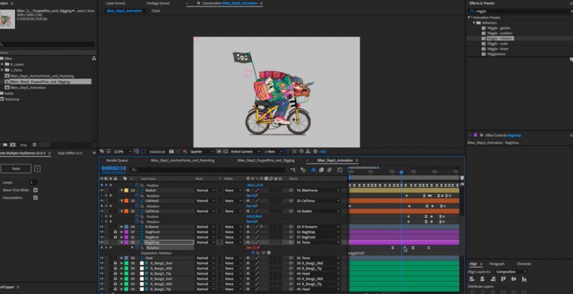Open the Paragraph panel tab

click(x=496, y=264)
